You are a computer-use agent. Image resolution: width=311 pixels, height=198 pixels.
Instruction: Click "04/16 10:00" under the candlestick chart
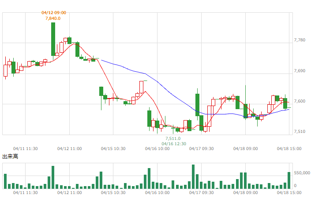coord(157,149)
